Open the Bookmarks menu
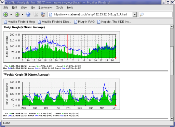175x127 pixels. coord(45,8)
